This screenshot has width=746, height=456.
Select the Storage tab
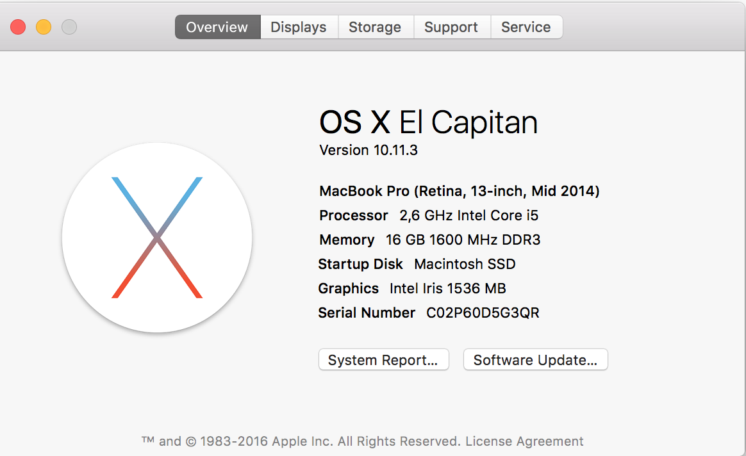[x=375, y=27]
